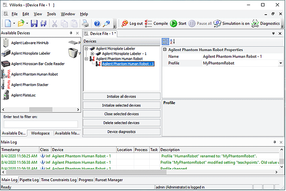Switch to Time Constraints Log tab
Viewport: 286px width, 191px height.
pos(59,180)
